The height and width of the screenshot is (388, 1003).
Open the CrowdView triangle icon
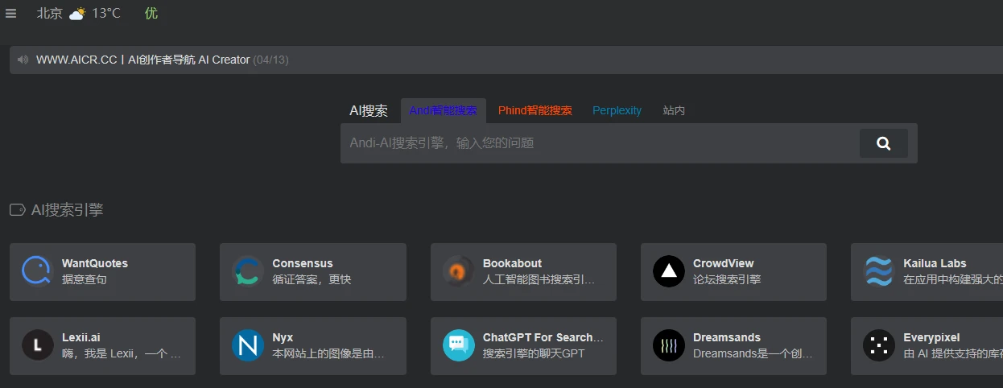[669, 272]
